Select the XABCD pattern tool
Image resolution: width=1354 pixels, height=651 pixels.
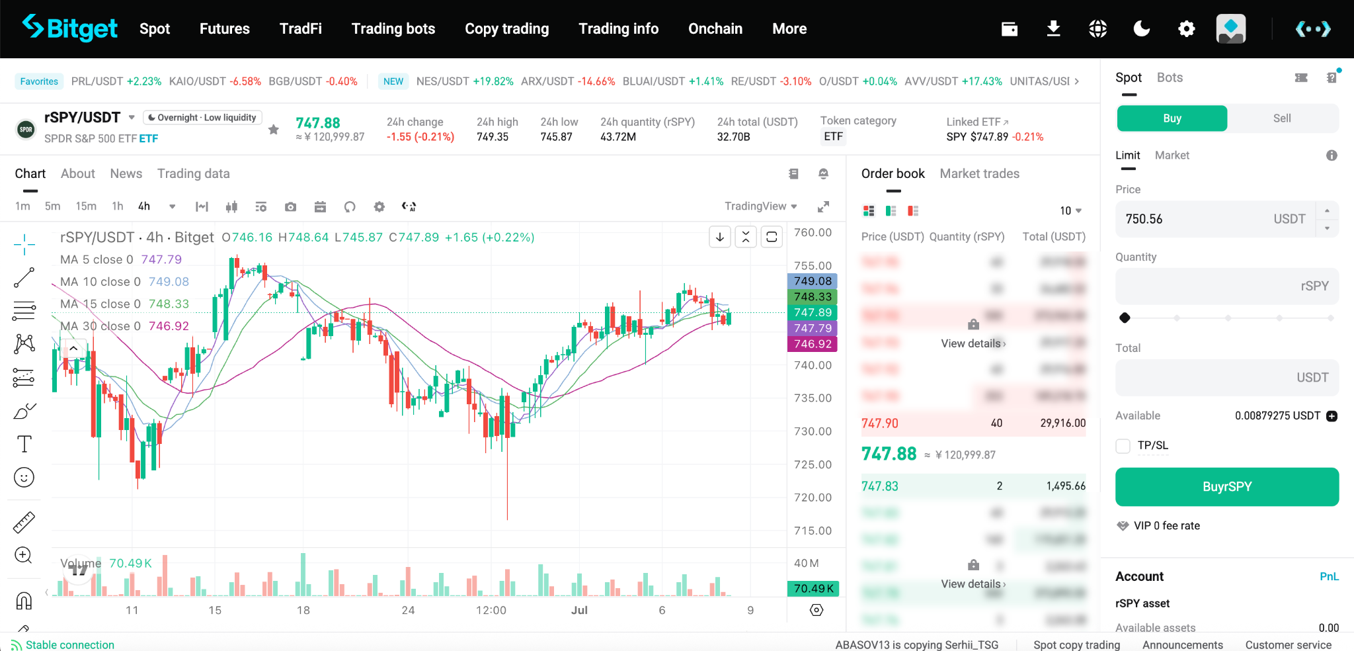click(24, 343)
